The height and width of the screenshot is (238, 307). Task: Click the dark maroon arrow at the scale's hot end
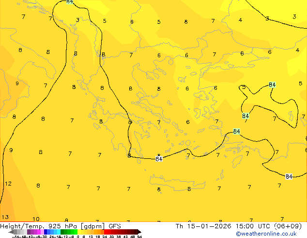tap(139, 232)
